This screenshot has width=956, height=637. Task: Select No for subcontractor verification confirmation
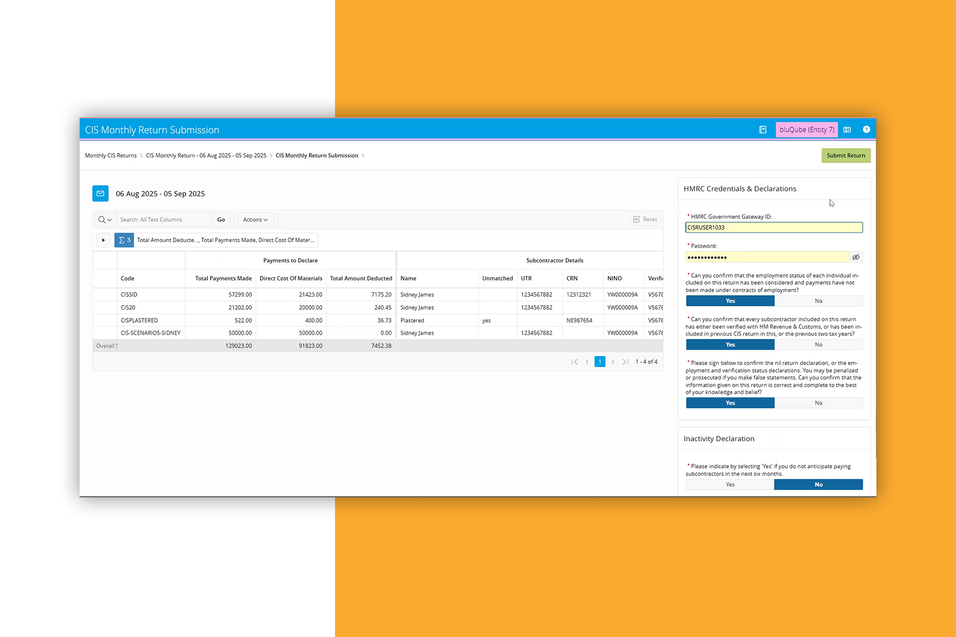(818, 345)
